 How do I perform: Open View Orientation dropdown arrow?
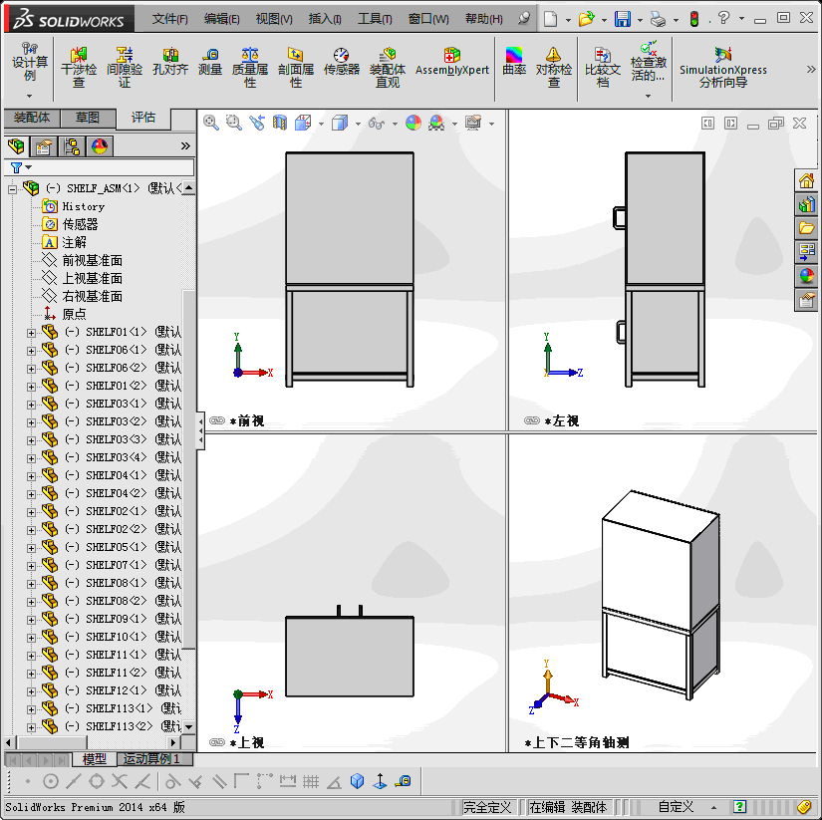tap(321, 125)
